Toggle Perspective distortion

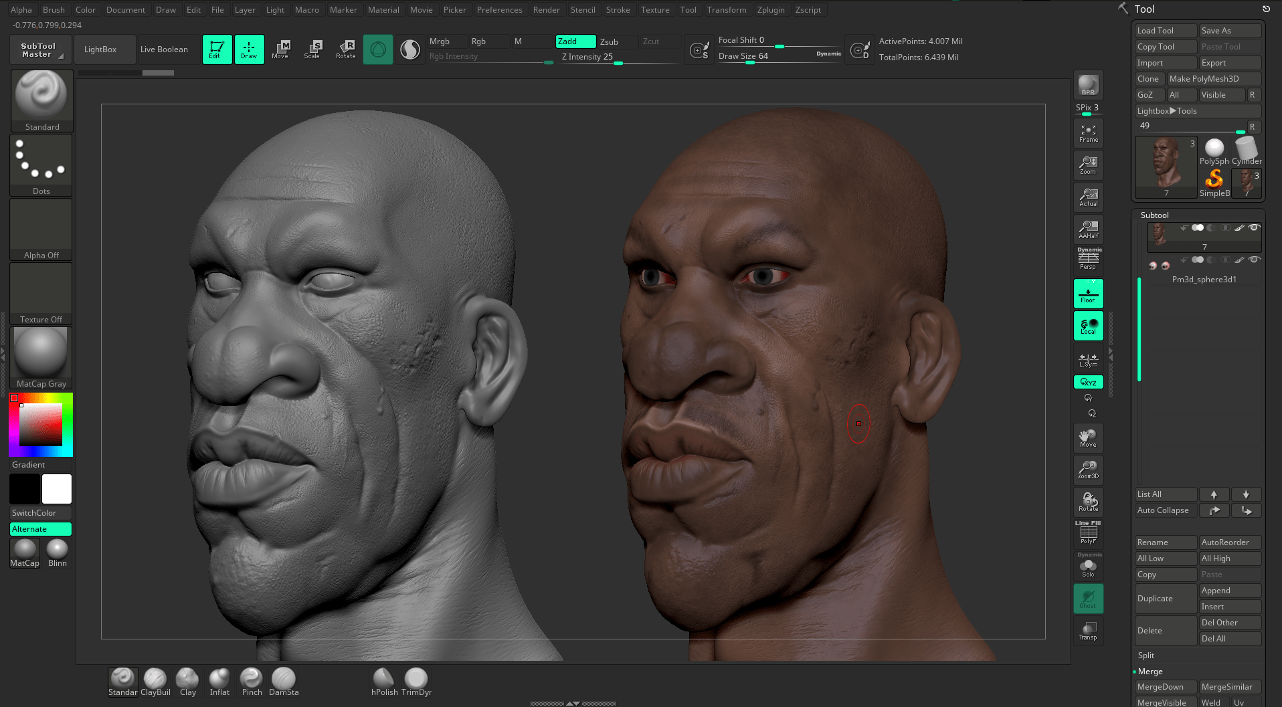(x=1088, y=259)
